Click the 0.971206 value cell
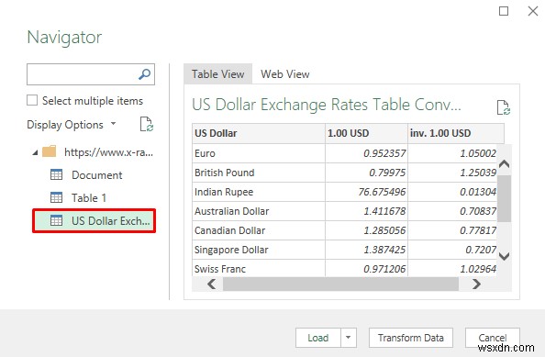Image resolution: width=545 pixels, height=357 pixels. coord(367,268)
